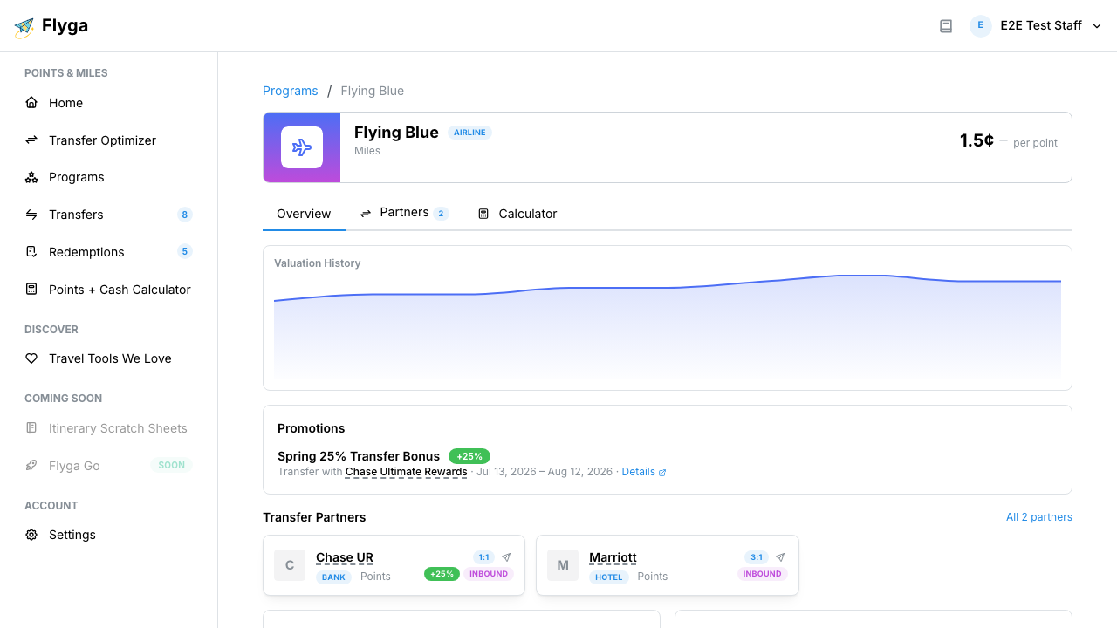Screen dimensions: 1117x628
Task: Open Transfers in the sidebar
Action: coord(108,215)
